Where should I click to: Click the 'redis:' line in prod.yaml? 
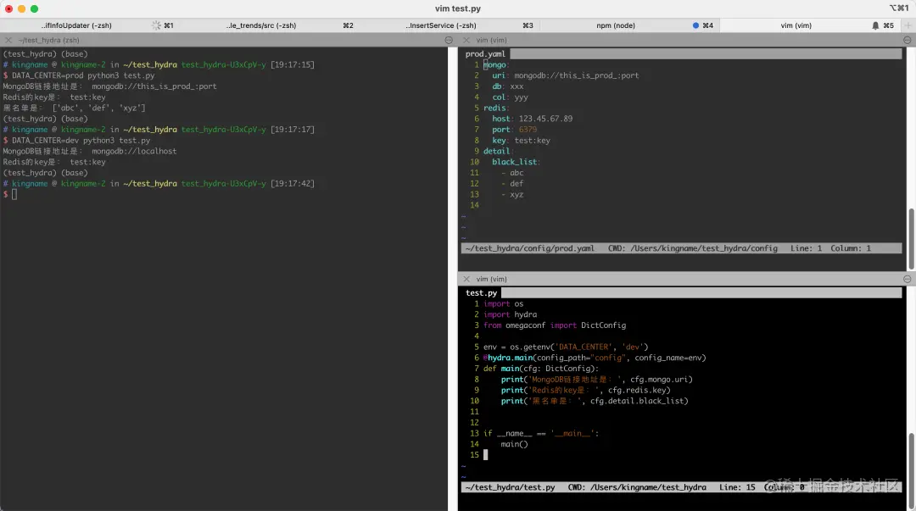click(496, 108)
